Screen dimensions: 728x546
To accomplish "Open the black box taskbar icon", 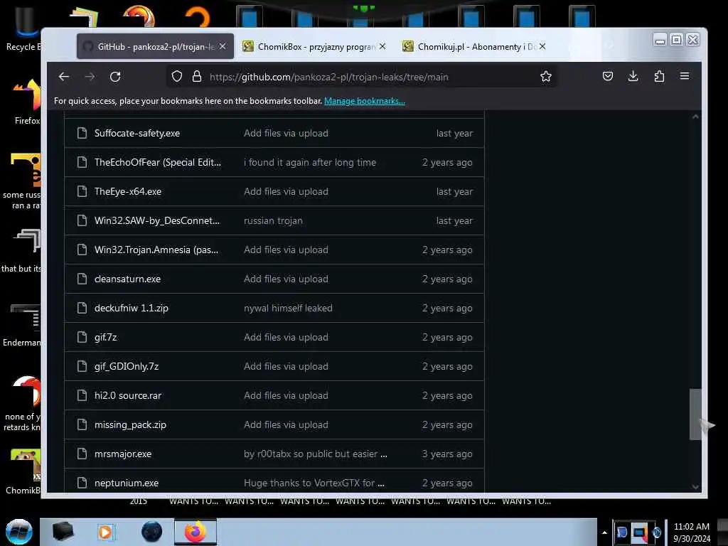I will coord(63,532).
